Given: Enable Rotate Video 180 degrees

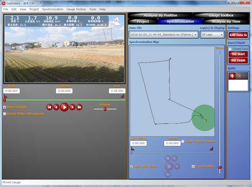Looking at the screenshot, I should 5,114.
